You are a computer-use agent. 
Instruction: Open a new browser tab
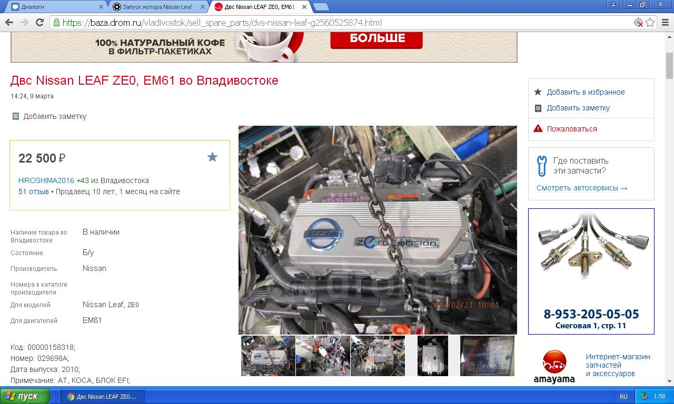[x=321, y=7]
